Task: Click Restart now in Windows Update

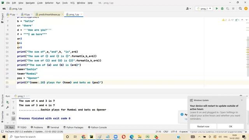Action: (203, 126)
